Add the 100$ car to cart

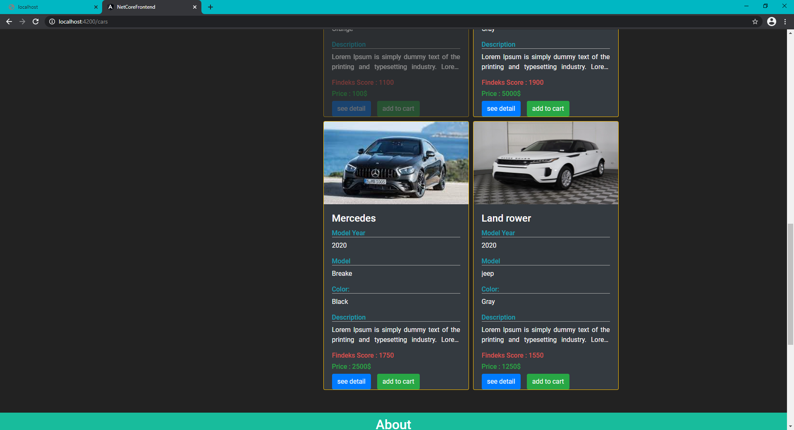coord(398,109)
